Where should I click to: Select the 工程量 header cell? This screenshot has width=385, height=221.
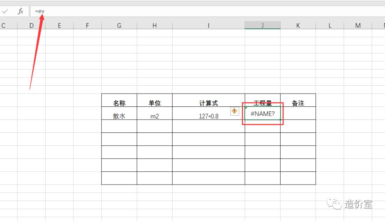262,102
